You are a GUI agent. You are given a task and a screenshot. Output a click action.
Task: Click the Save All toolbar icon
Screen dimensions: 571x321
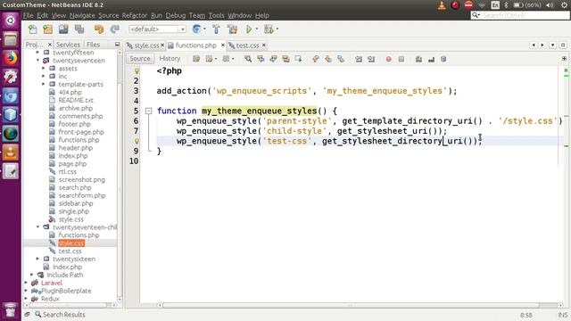(79, 29)
